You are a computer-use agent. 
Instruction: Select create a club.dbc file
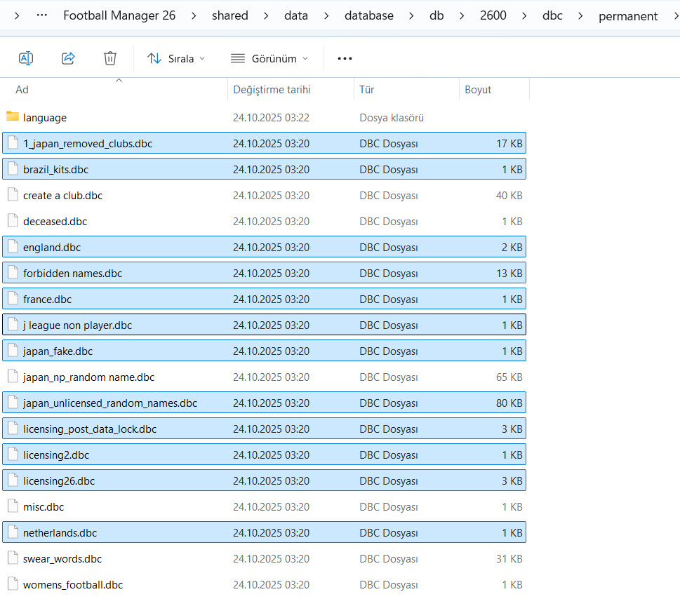[x=63, y=196]
